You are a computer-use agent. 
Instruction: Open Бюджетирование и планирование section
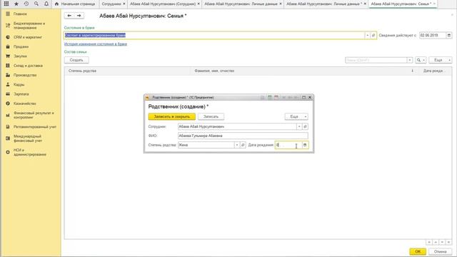click(29, 26)
